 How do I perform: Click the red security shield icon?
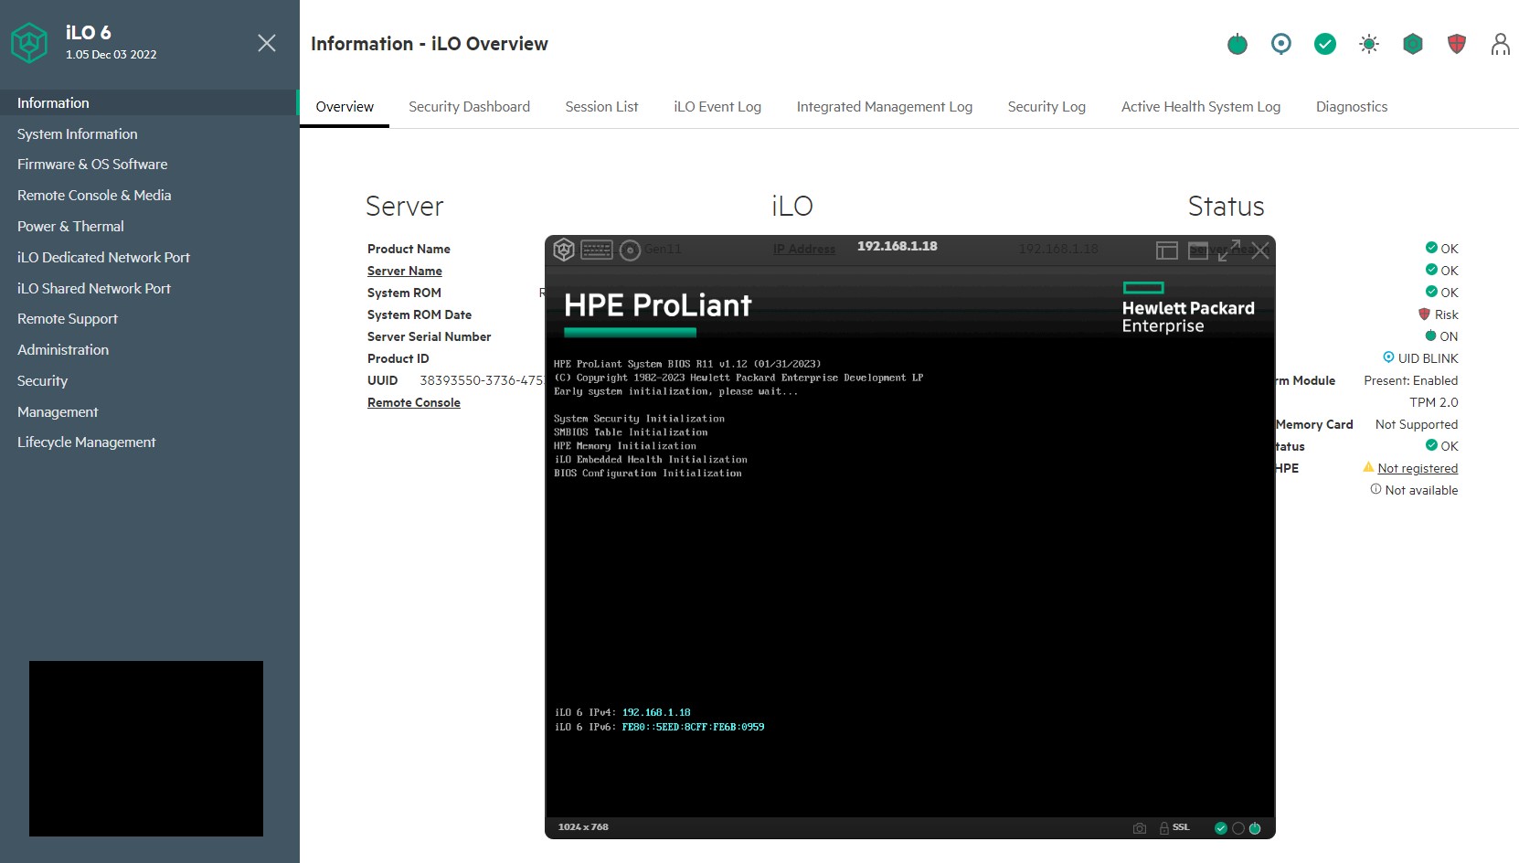click(x=1457, y=44)
